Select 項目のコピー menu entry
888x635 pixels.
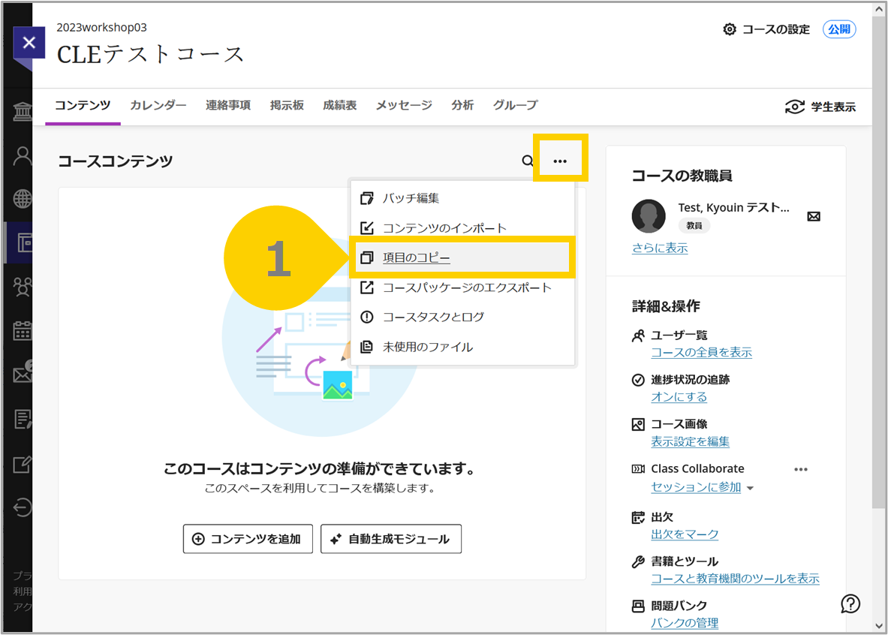462,257
